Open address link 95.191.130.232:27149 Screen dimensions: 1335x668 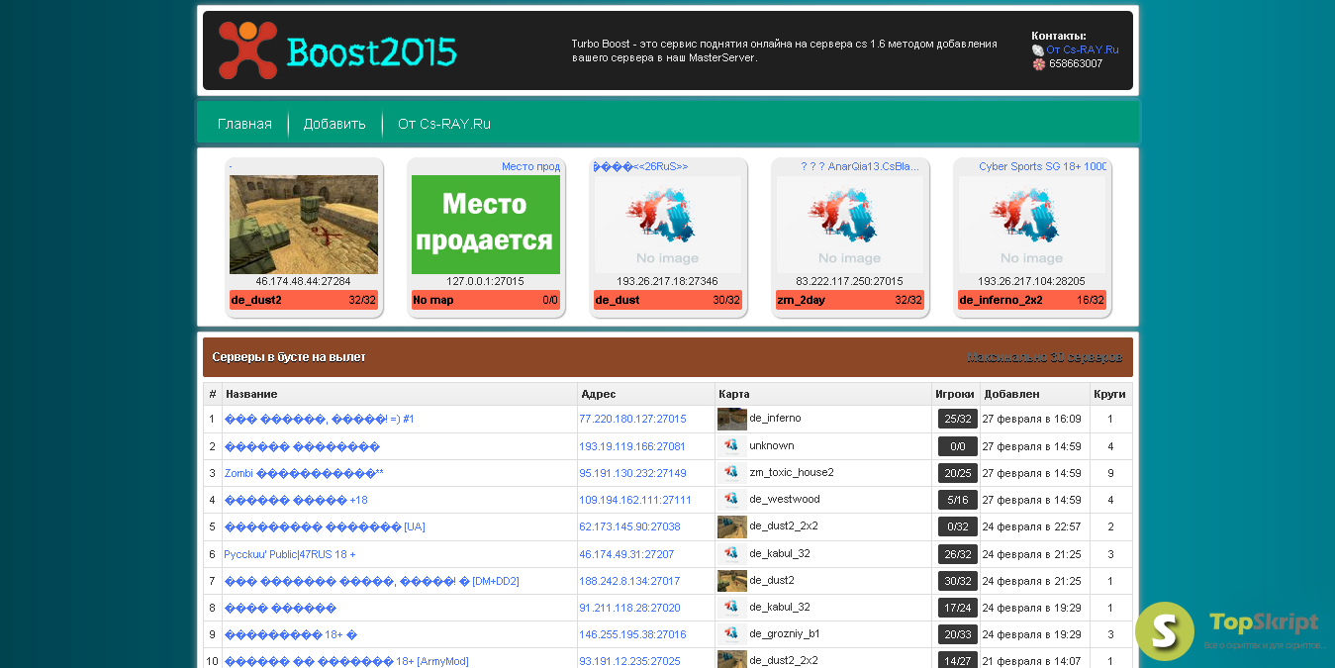pos(632,473)
